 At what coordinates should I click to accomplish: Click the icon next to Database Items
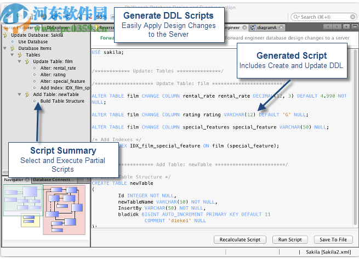pyautogui.click(x=13, y=48)
